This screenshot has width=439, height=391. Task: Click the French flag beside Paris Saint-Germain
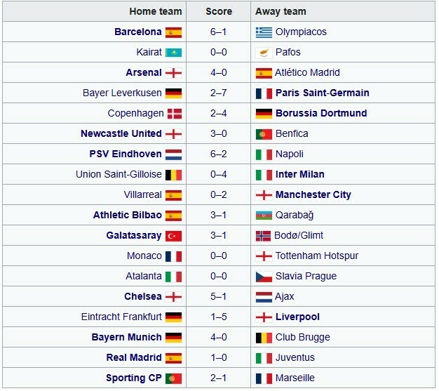[x=264, y=93]
